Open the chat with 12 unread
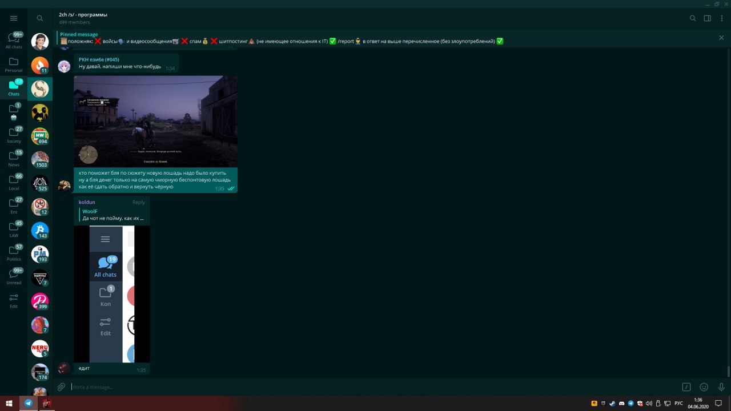The width and height of the screenshot is (731, 411). click(x=40, y=207)
